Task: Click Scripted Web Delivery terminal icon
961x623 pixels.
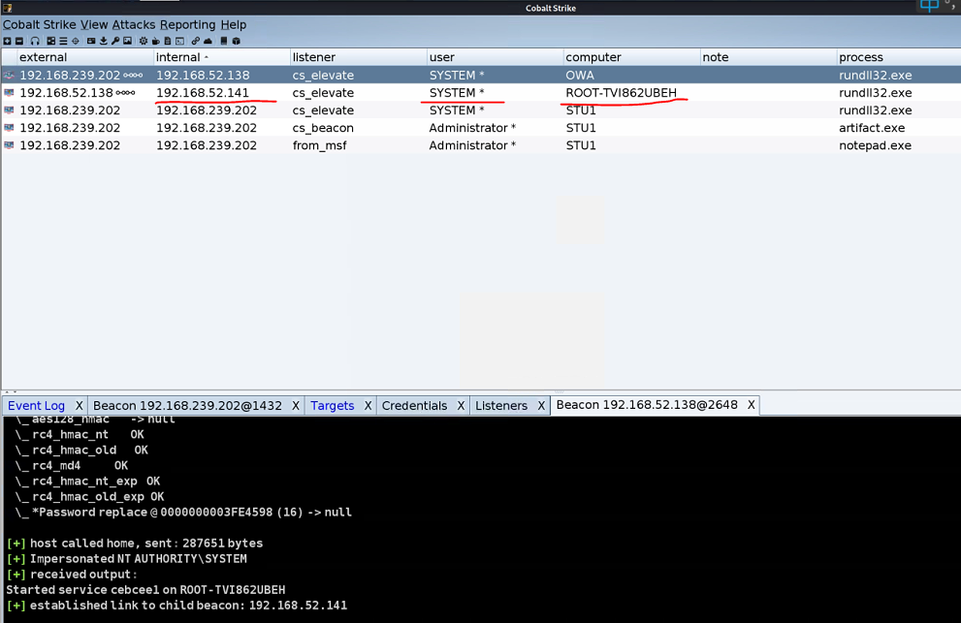Action: click(179, 41)
